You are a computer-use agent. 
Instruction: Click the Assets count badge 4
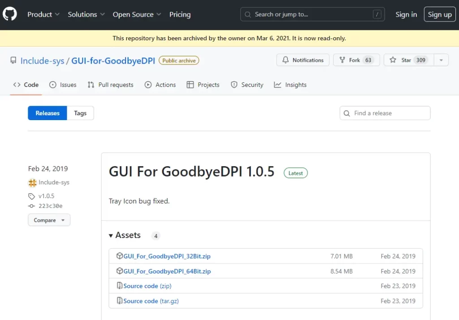pos(156,236)
